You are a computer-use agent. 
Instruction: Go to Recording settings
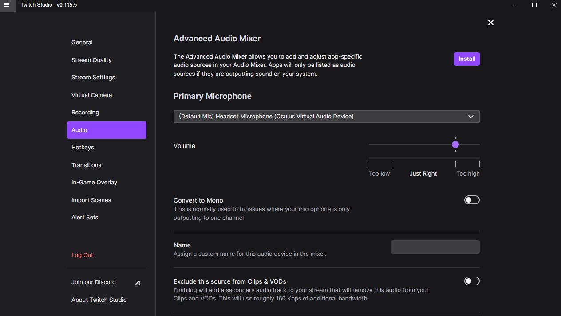(85, 112)
